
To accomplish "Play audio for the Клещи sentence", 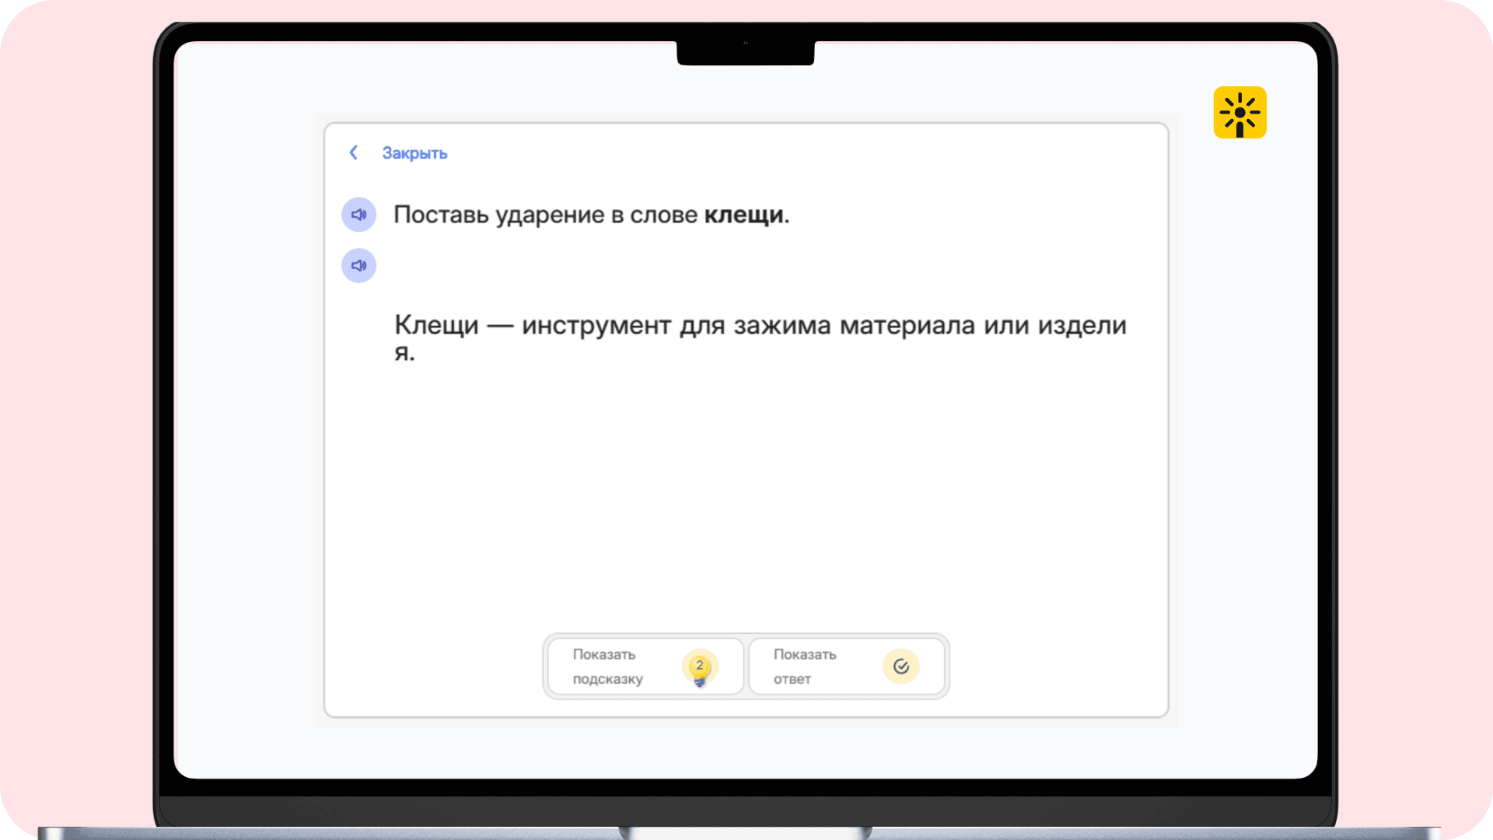I will coord(358,266).
